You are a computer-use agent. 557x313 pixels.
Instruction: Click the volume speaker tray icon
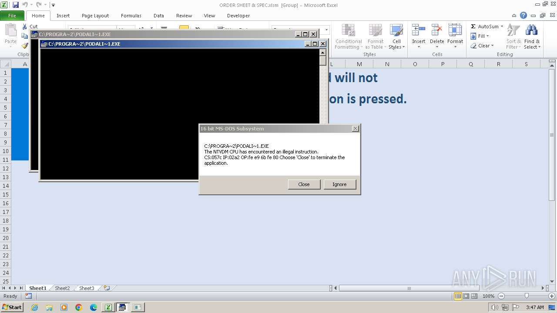[494, 307]
